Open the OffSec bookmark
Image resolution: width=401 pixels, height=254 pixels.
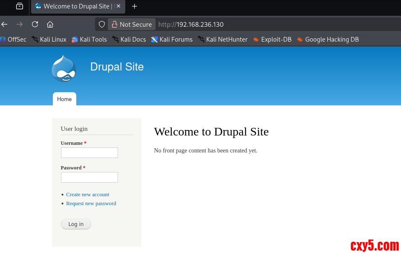click(x=13, y=40)
